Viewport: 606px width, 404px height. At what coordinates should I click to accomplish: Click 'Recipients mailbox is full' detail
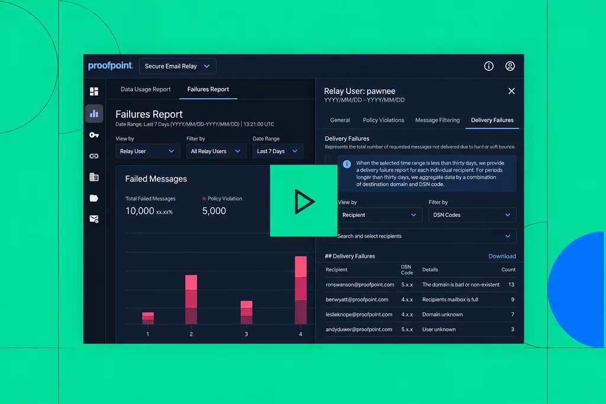coord(450,299)
